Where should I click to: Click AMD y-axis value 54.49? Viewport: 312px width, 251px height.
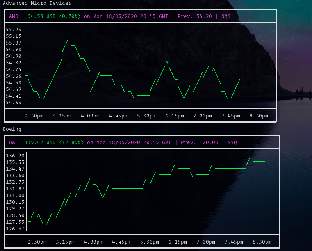pyautogui.click(x=14, y=89)
